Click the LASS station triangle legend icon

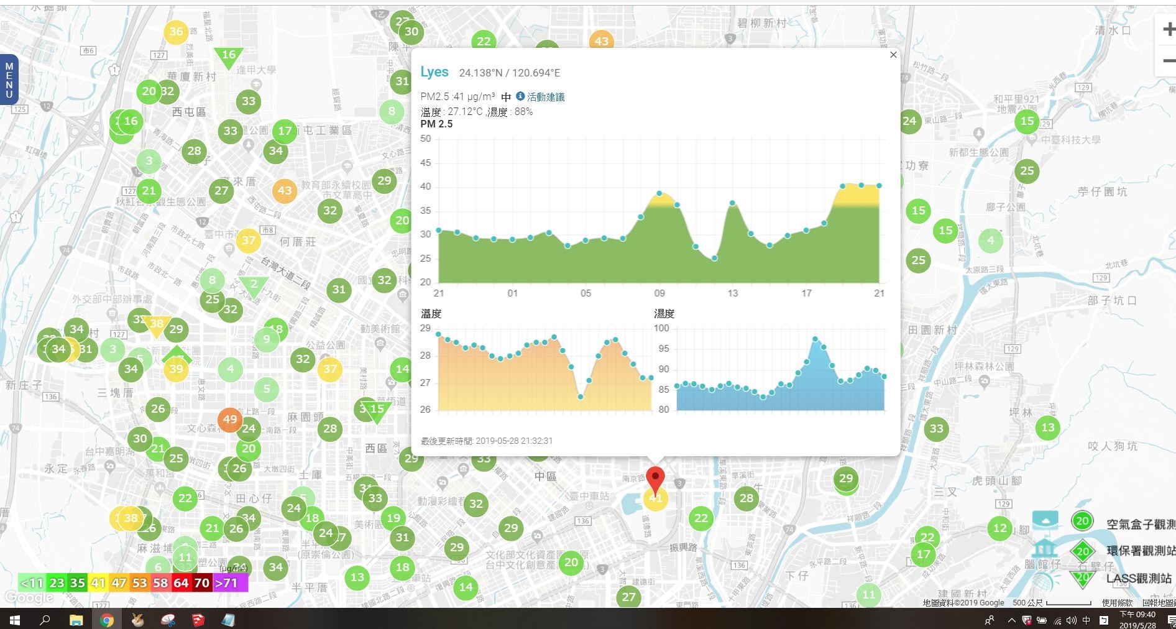(x=1082, y=579)
